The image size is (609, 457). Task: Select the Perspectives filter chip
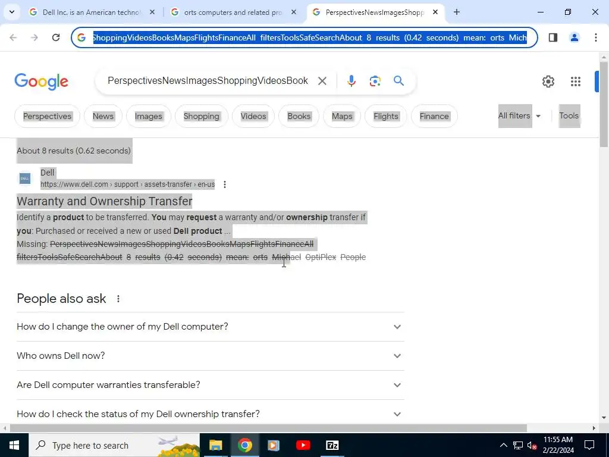pyautogui.click(x=48, y=116)
